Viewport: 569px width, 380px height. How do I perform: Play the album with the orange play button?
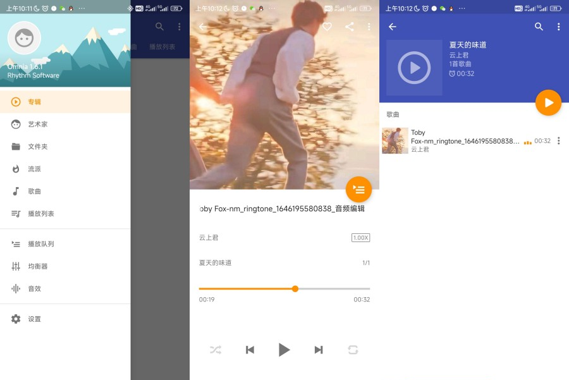pyautogui.click(x=548, y=102)
